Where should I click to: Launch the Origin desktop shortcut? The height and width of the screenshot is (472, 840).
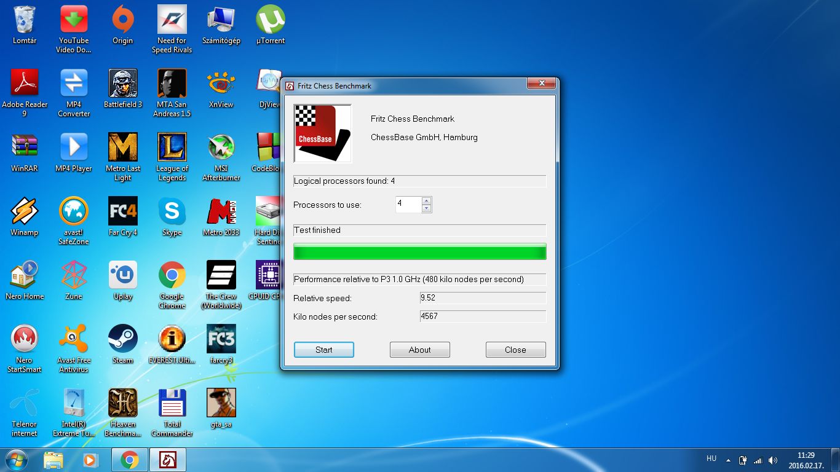(x=123, y=26)
